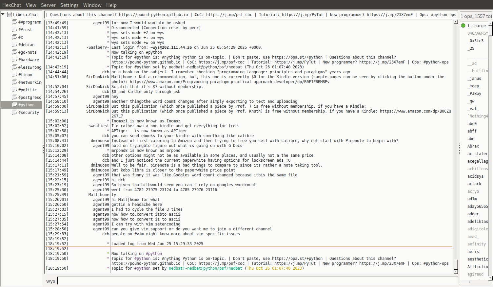Screen dimensions: 493x287
Task: Select user _qw in the user list
Action: pyautogui.click(x=471, y=101)
